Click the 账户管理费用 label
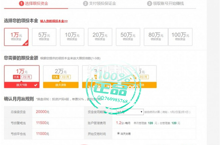Image resolution: width=220 pixels, height=145 pixels. coord(97,123)
